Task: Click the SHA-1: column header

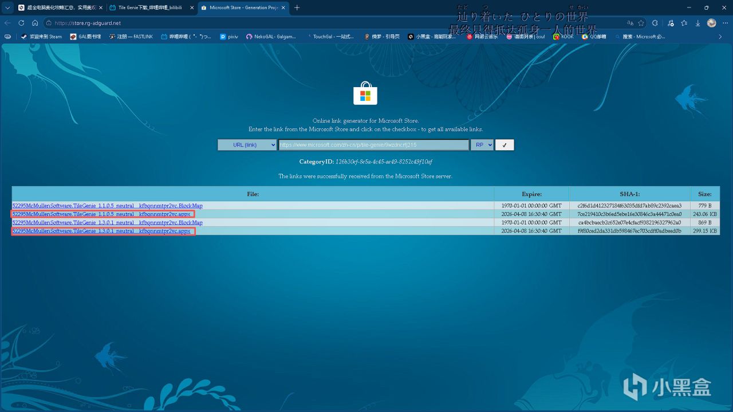Action: [629, 194]
